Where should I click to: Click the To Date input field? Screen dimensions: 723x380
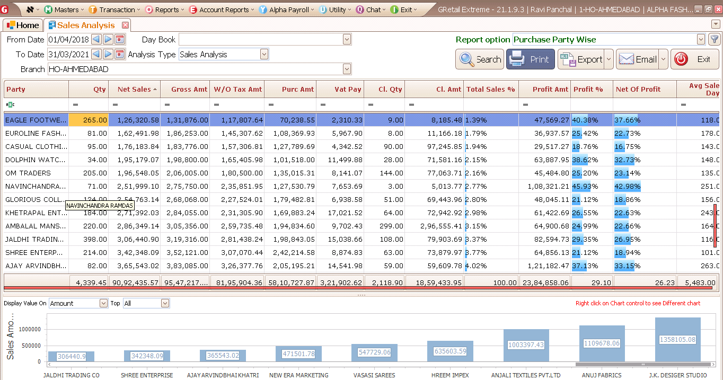pos(69,54)
